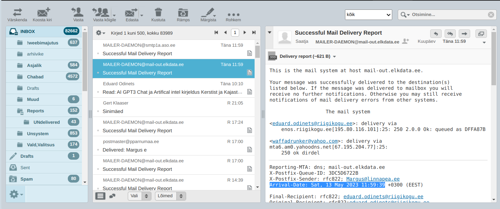This screenshot has width=500, height=209.
Task: Open Vasta kõigile dropdown arrow
Action: click(114, 15)
